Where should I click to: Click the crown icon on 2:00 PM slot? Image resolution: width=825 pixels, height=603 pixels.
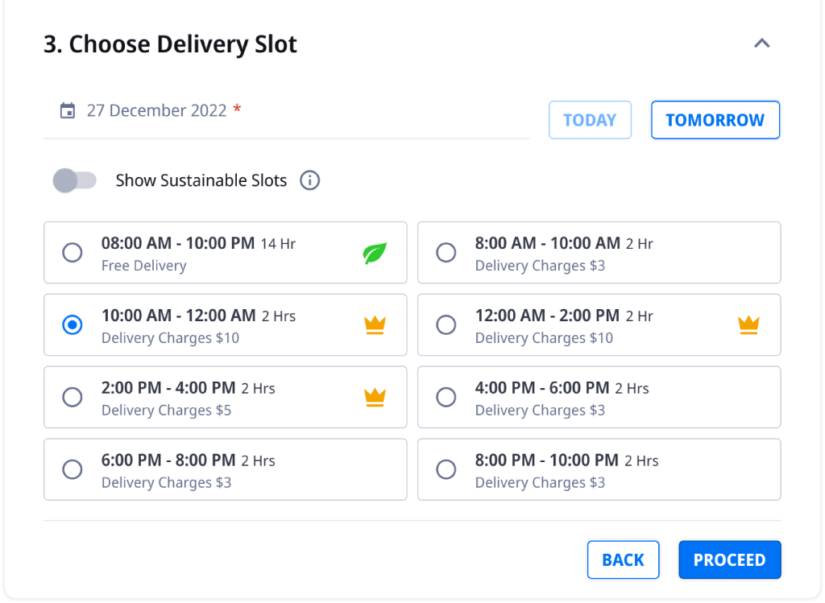(x=375, y=396)
